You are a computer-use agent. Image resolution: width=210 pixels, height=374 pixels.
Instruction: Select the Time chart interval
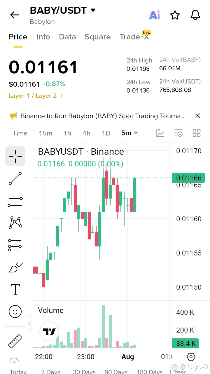pyautogui.click(x=20, y=133)
